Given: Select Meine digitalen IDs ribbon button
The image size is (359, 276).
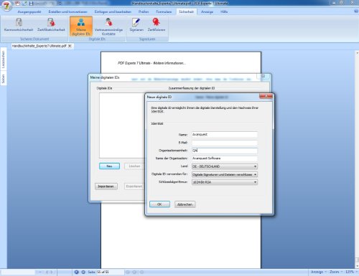Looking at the screenshot, I should point(81,27).
